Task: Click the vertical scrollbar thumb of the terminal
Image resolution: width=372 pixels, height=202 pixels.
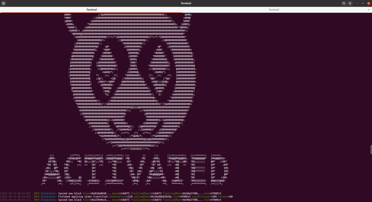Action: tap(371, 149)
